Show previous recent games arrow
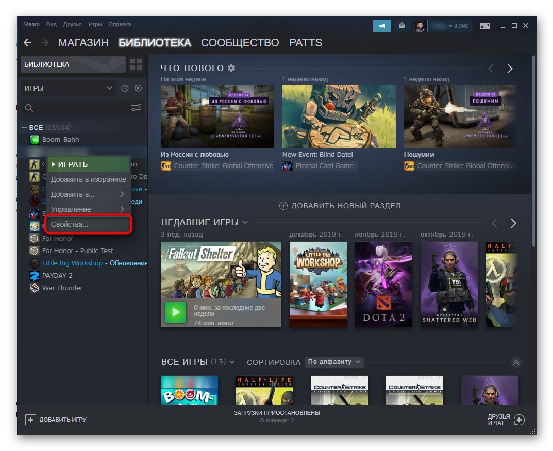This screenshot has width=553, height=451. (495, 223)
